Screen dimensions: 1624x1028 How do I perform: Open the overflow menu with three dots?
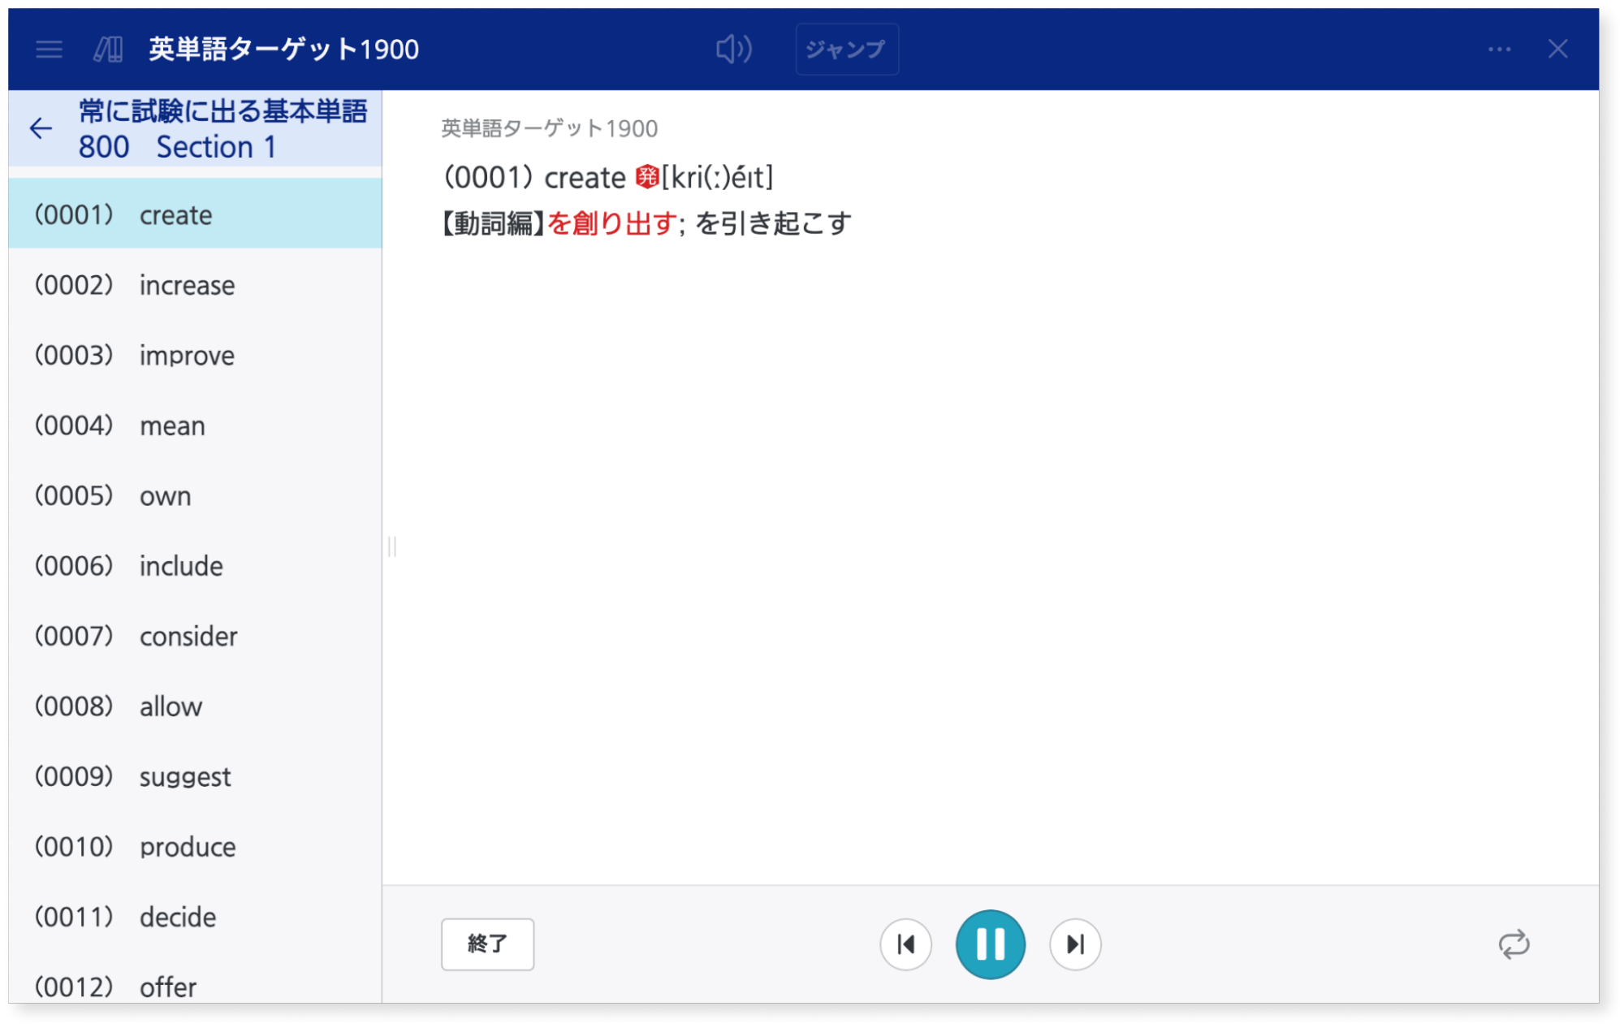point(1498,50)
